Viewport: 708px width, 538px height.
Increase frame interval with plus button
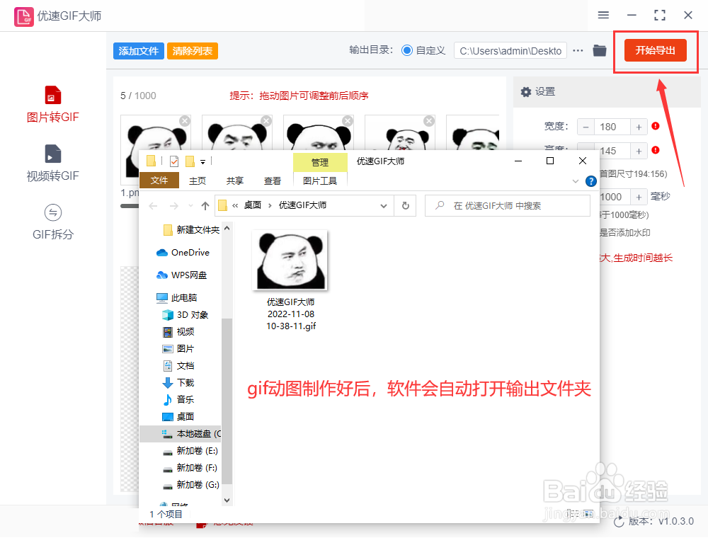point(639,198)
